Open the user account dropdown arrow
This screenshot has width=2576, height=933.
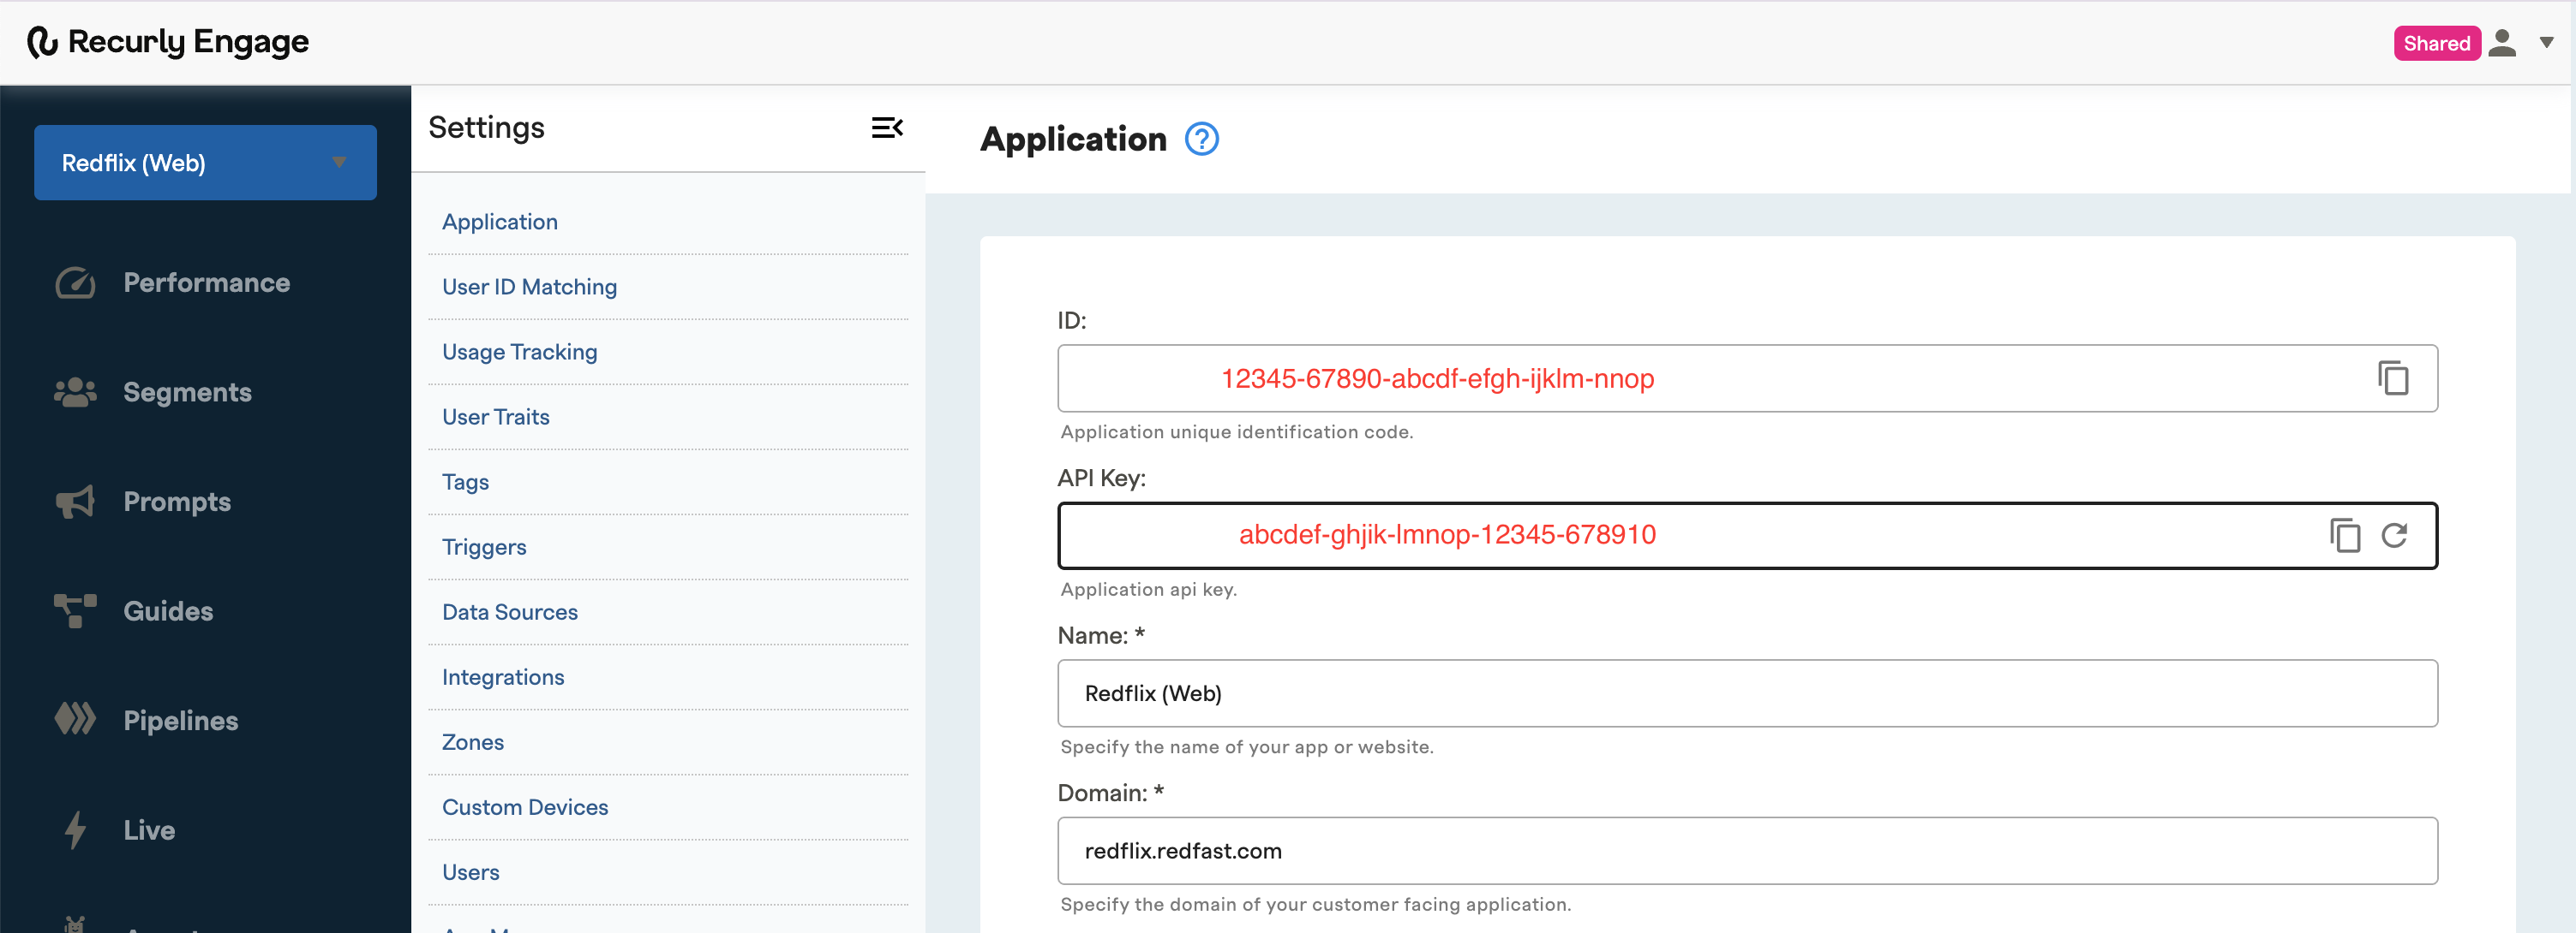click(x=2546, y=43)
